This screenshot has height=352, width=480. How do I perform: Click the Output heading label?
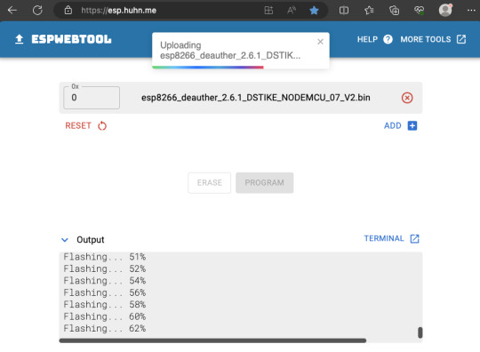tap(91, 239)
